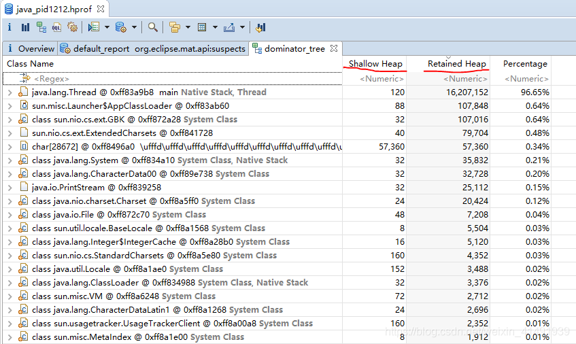Open the thread overview gear icon
This screenshot has height=344, width=576.
[x=72, y=27]
